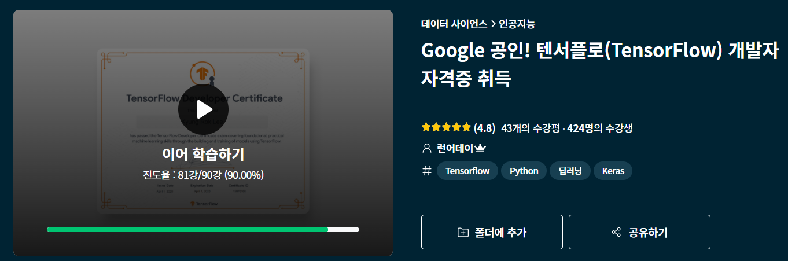
Task: Open the 인공지능 breadcrumb category
Action: [x=517, y=24]
